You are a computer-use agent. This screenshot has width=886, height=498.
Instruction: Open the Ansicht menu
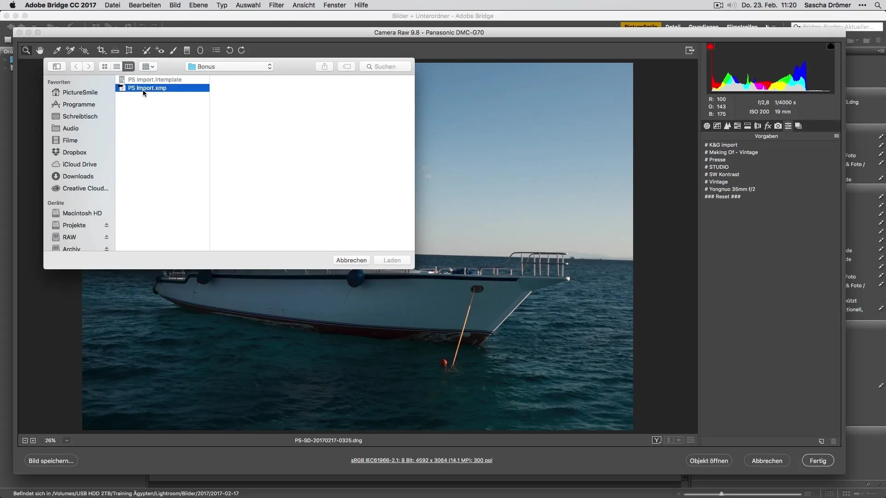pos(304,5)
